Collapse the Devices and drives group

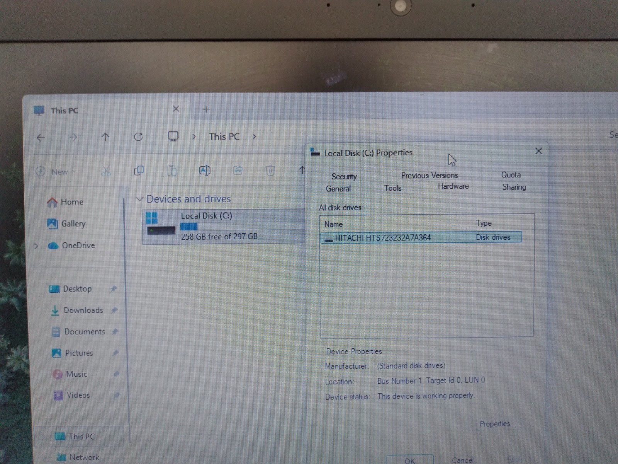(x=139, y=199)
